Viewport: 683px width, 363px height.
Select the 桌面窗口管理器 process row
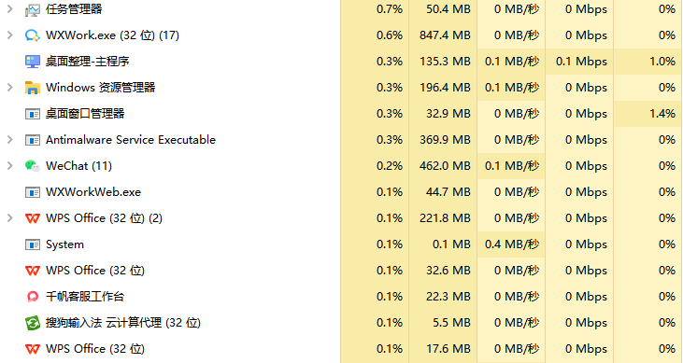point(342,114)
